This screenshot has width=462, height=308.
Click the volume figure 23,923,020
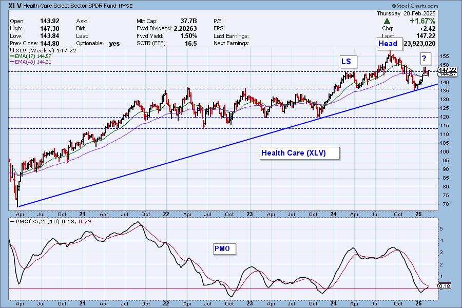(x=419, y=44)
